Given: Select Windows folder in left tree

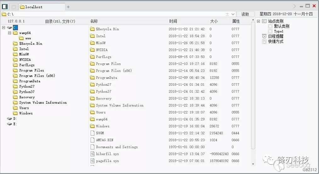Looking at the screenshot, I should pyautogui.click(x=23, y=113).
